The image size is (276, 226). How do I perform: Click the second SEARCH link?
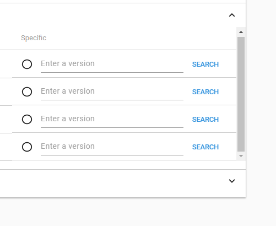tap(205, 92)
